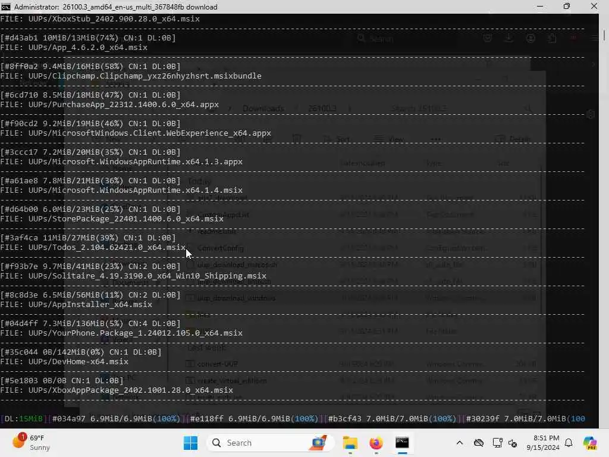The width and height of the screenshot is (609, 457).
Task: Click the line 'FILE: UUPs/AppInstaller_x64.msix'
Action: (76, 304)
